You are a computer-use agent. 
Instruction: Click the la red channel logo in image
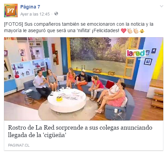[x=136, y=53]
